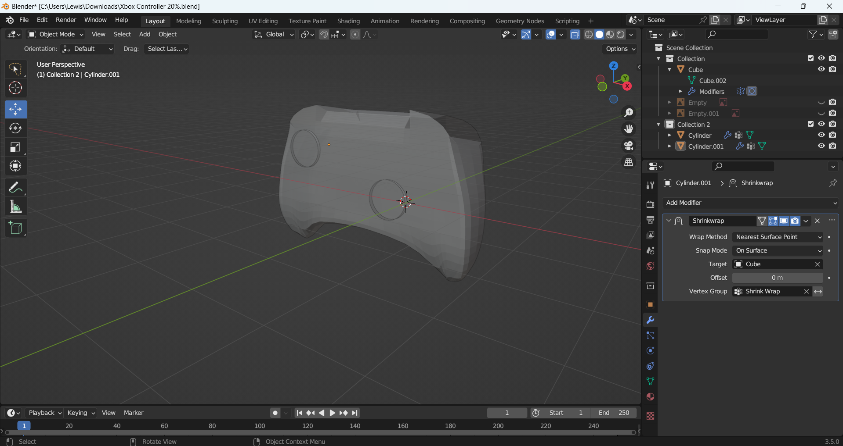Viewport: 843px width, 446px height.
Task: Uncheck Collection 2 exclude checkbox
Action: pyautogui.click(x=810, y=124)
